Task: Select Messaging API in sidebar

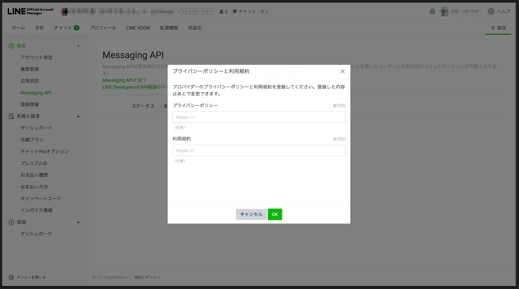Action: [36, 93]
